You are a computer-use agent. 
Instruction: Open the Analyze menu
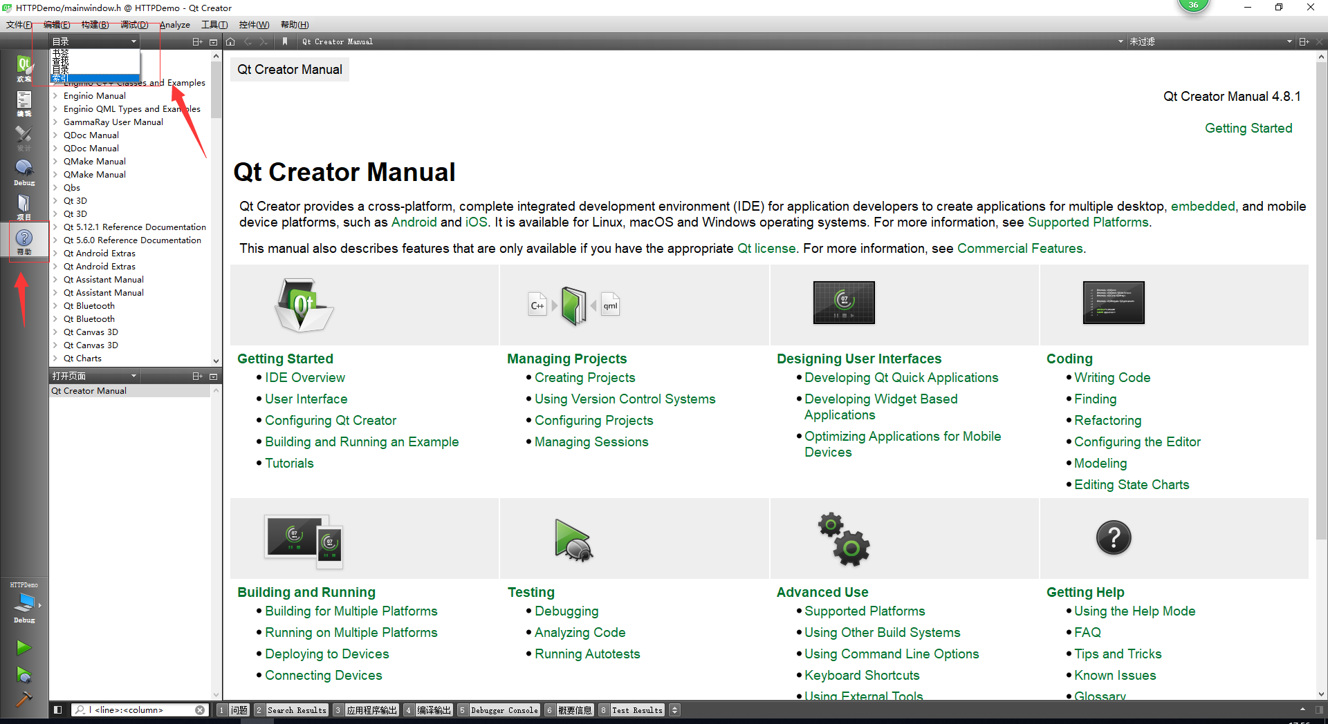(x=175, y=25)
